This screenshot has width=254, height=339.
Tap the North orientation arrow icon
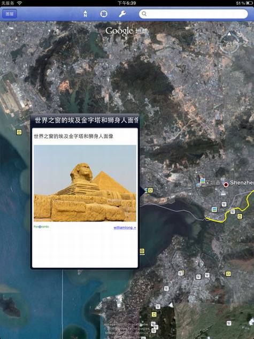click(x=86, y=14)
